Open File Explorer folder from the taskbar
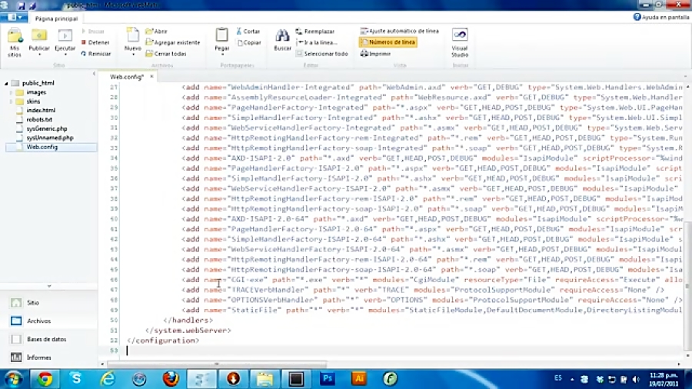This screenshot has width=692, height=389. (264, 379)
